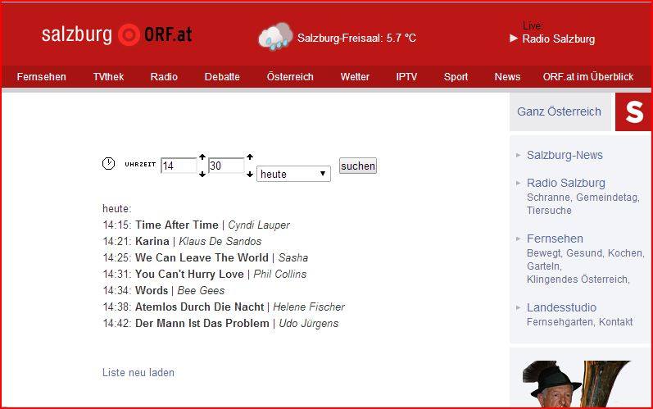The image size is (653, 409).
Task: Click the minutes input field showing 30
Action: tap(227, 166)
